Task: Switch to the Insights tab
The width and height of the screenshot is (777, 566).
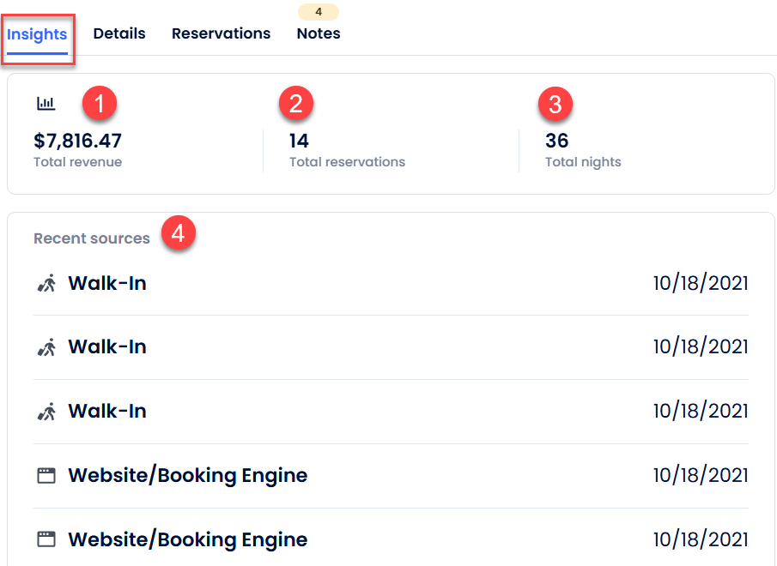Action: point(37,34)
